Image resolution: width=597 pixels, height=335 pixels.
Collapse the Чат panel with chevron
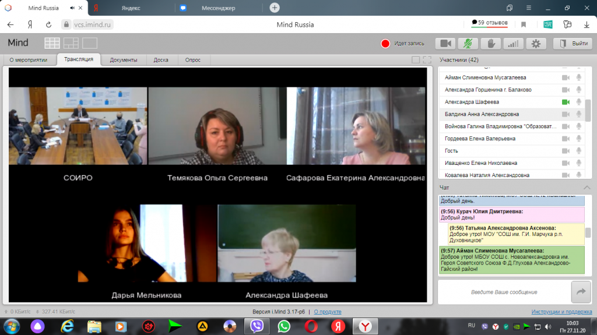pyautogui.click(x=587, y=187)
